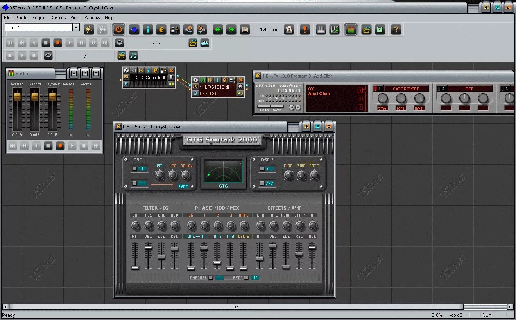Click parameter sliders icon on LFX-1310 node
Screen dimensions: 516x320
(x=233, y=80)
